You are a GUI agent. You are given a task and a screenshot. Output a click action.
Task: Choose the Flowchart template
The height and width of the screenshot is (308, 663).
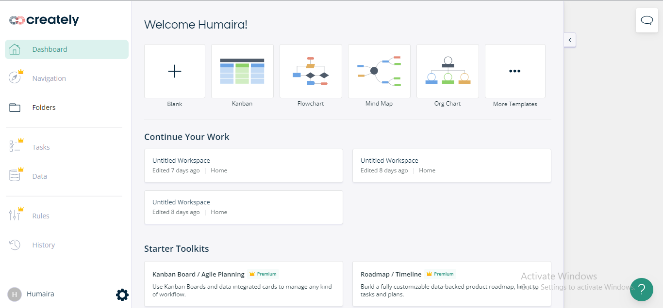click(311, 71)
